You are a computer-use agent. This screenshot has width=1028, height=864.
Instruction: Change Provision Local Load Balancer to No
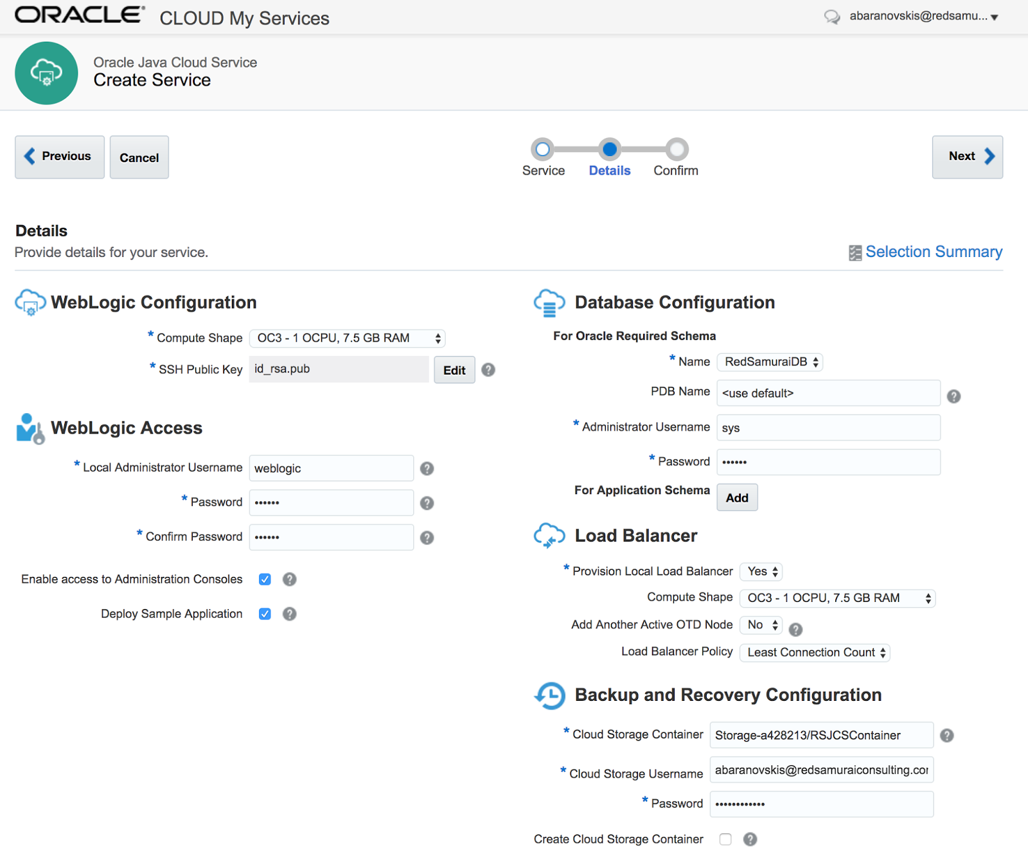(761, 571)
